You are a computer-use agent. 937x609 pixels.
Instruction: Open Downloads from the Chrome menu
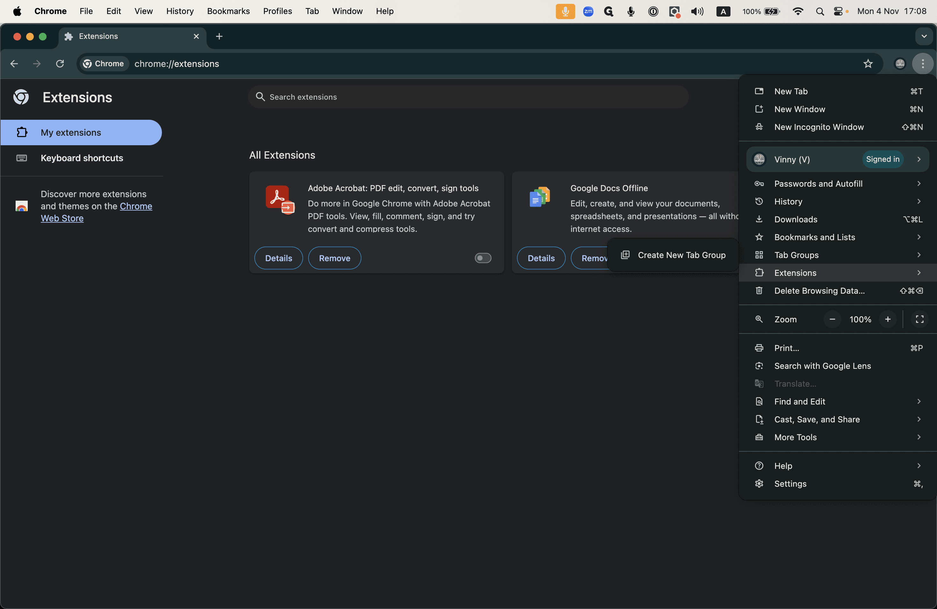coord(838,219)
